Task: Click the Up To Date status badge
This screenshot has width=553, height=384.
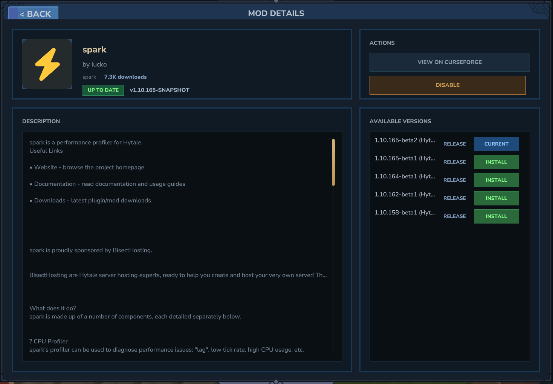Action: point(103,90)
